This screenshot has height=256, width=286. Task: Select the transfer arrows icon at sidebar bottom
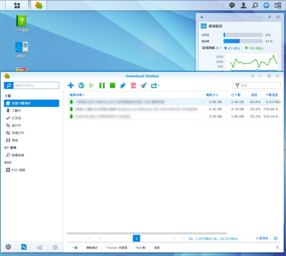24,247
